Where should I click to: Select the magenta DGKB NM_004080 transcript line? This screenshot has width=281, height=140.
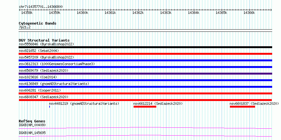145,128
